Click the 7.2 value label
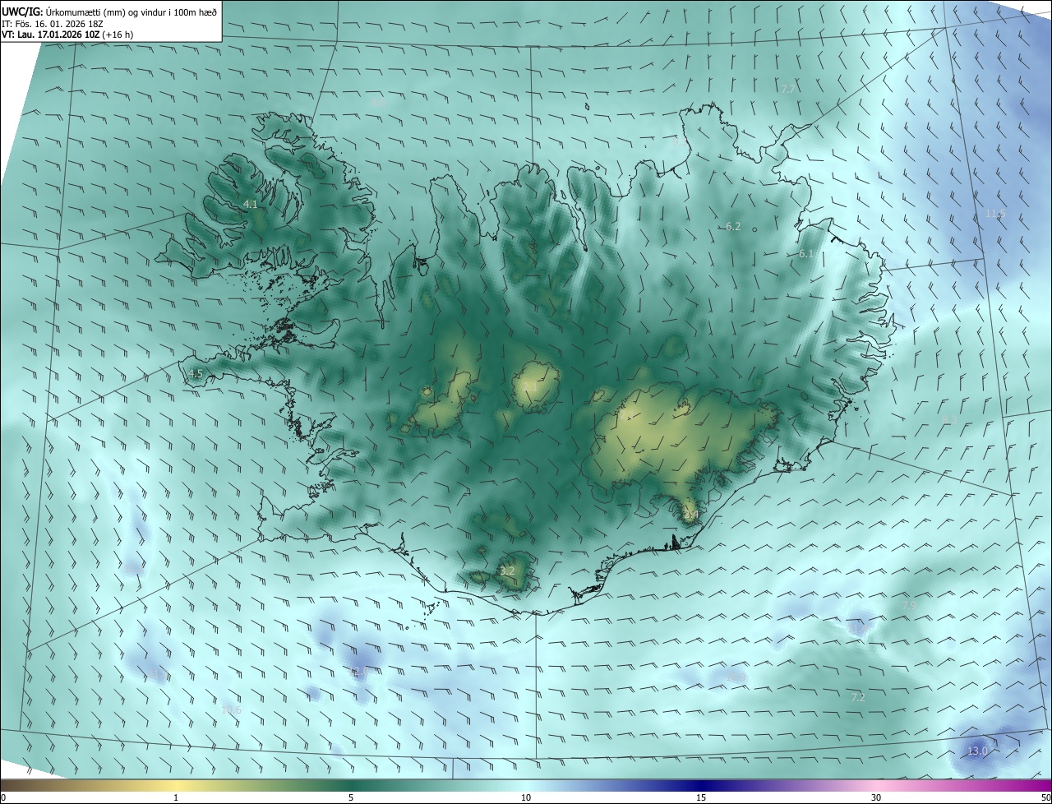 (x=858, y=697)
